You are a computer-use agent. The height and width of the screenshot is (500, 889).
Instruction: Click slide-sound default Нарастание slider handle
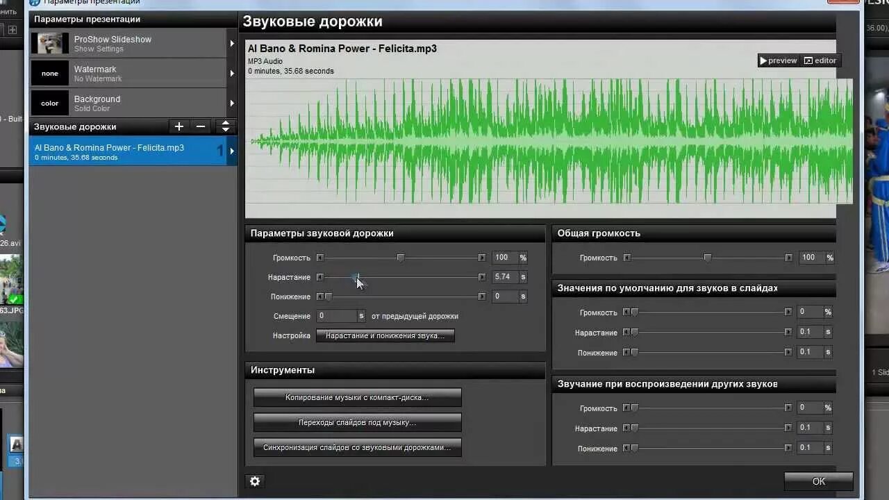[x=634, y=333]
